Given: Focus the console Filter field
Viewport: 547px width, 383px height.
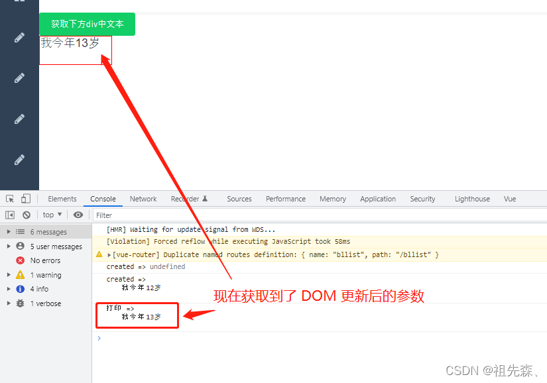Looking at the screenshot, I should [x=320, y=215].
